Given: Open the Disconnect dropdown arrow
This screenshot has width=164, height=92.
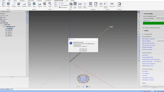Looking at the screenshot, I should [x=112, y=8].
